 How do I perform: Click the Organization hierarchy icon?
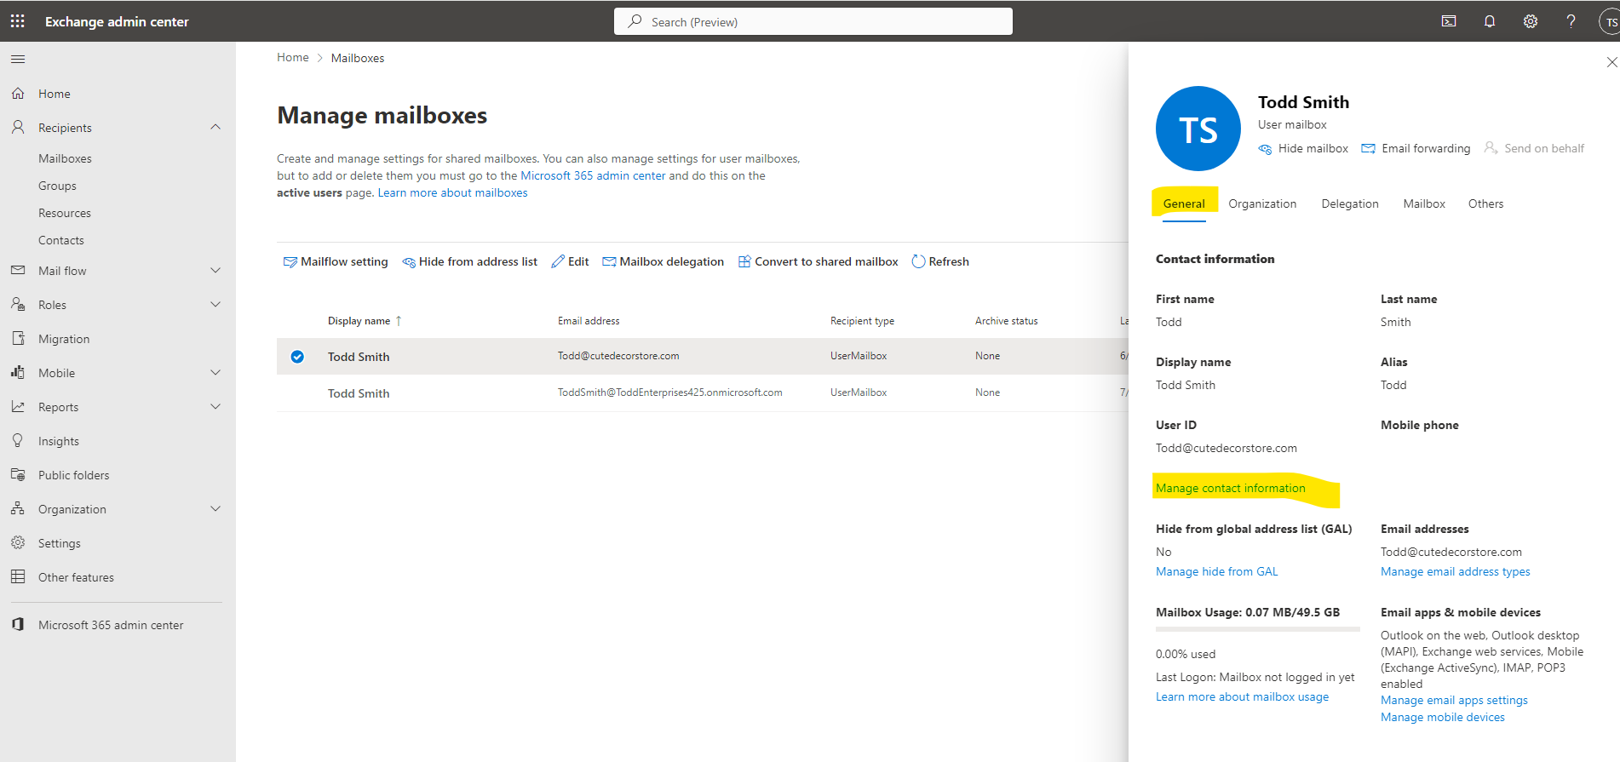[18, 508]
